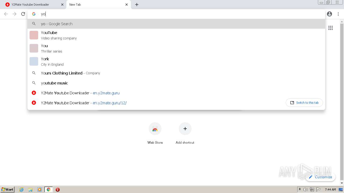Image resolution: width=344 pixels, height=193 pixels.
Task: Click the 7:44 AM system clock
Action: tap(330, 190)
